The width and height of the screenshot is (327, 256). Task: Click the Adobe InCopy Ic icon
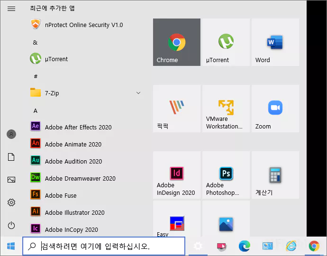36,229
